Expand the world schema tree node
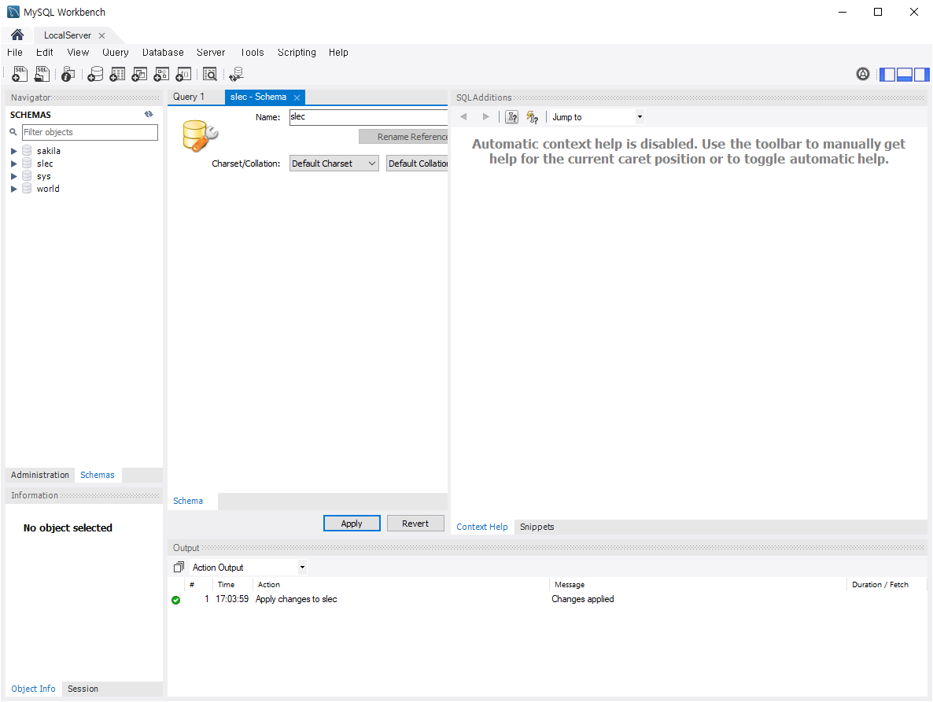 [13, 189]
